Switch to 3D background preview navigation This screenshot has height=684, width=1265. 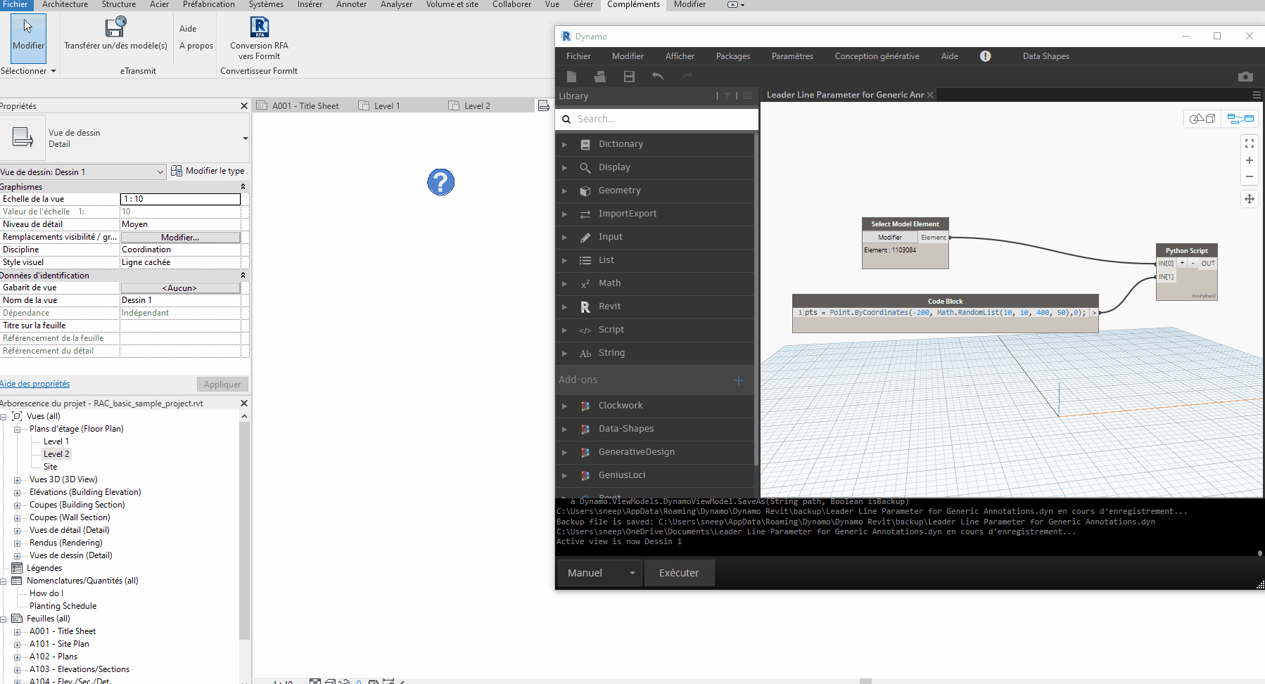[1202, 119]
